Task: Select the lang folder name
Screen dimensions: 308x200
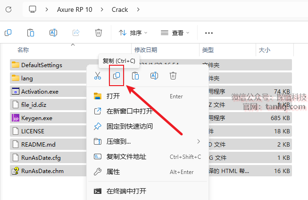Action: tap(27, 78)
